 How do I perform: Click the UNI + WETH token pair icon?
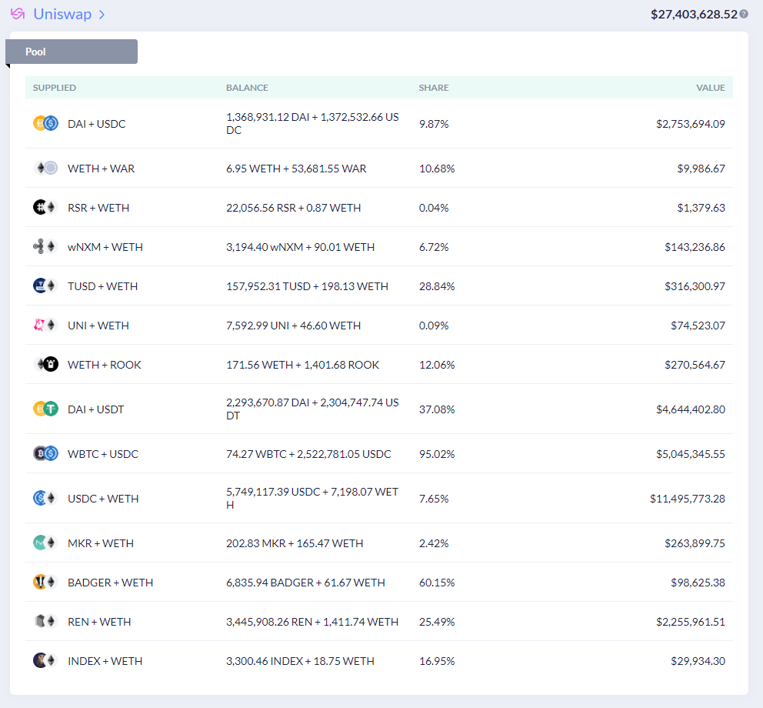click(x=45, y=326)
